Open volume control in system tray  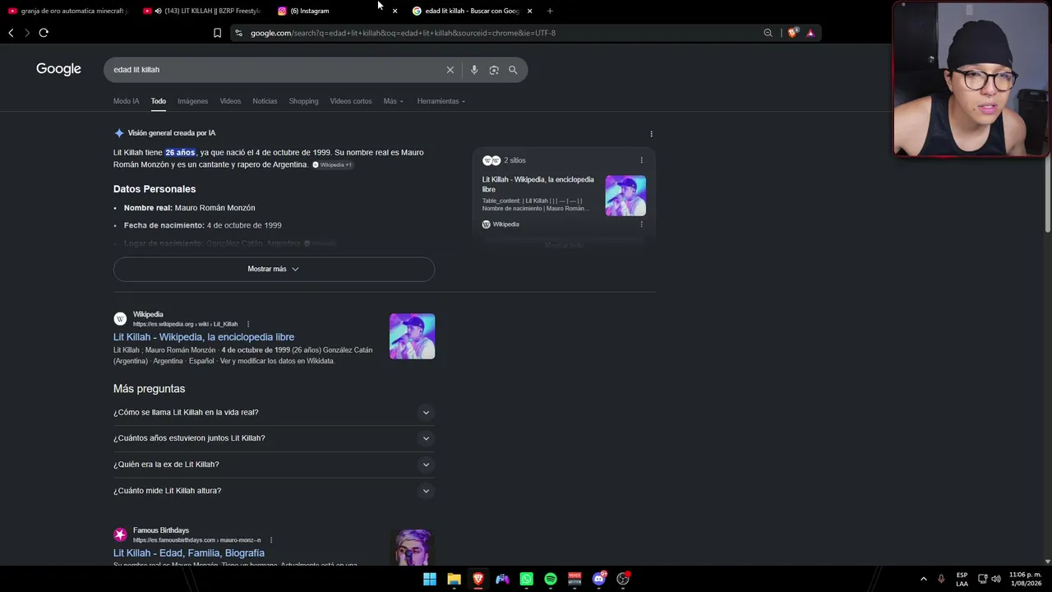(996, 579)
